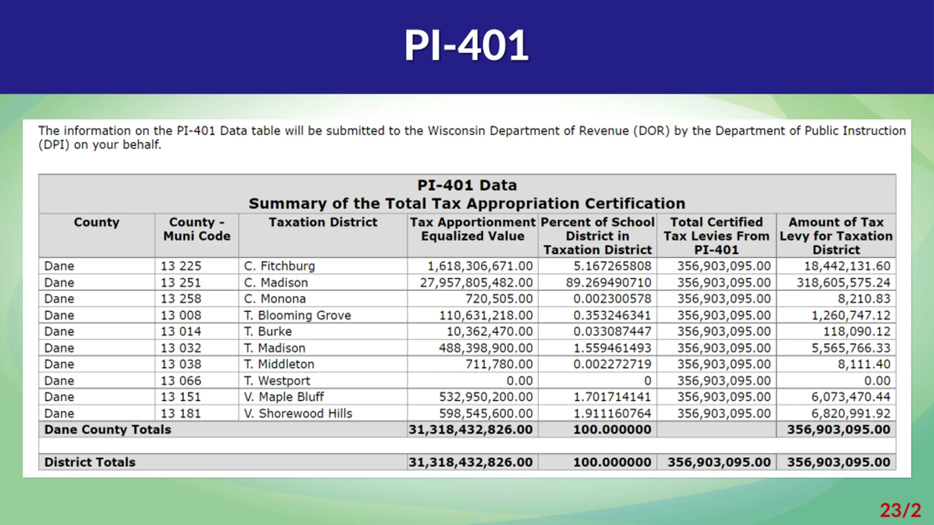Click tax levy amount '8,111.40'
The image size is (934, 525).
pyautogui.click(x=864, y=364)
